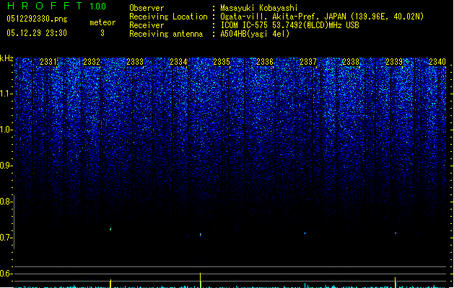454x288 pixels.
Task: Click the 2340 time marker
Action: [437, 62]
